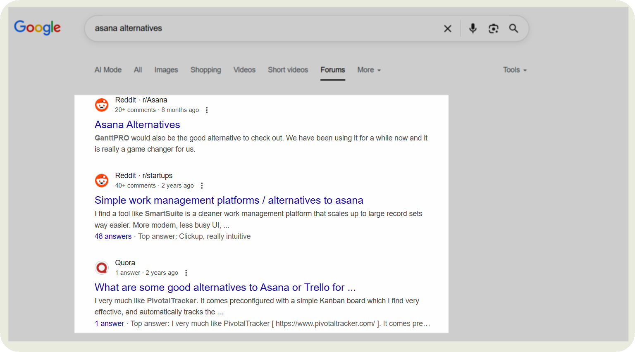Viewport: 635px width, 352px height.
Task: Open options menu for Quora result
Action: [x=186, y=273]
